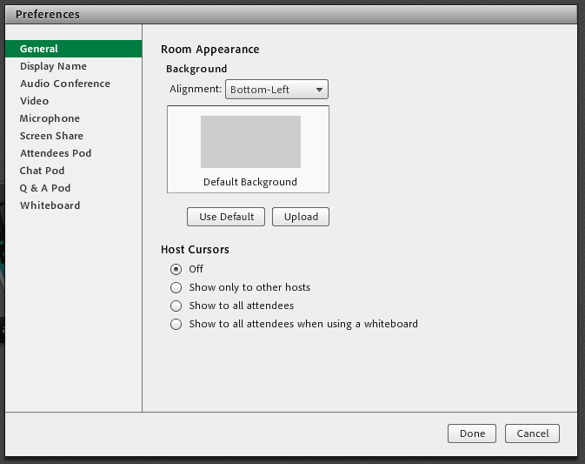Select General in the preferences sidebar

(x=39, y=49)
